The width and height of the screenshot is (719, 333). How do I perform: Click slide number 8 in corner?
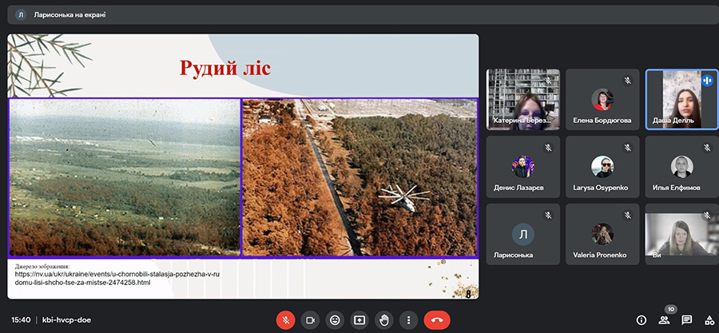468,295
